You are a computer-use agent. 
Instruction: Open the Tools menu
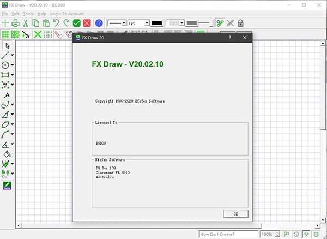coord(28,14)
